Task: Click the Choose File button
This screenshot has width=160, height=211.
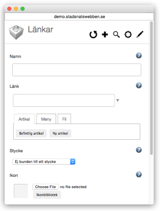Action: 46,187
